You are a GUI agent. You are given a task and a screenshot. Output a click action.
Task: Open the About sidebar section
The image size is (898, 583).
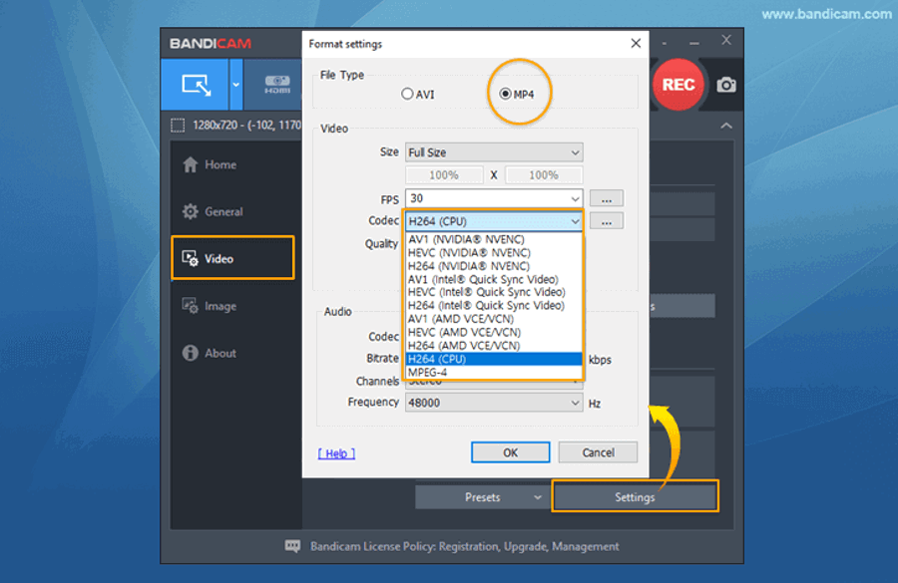[210, 353]
